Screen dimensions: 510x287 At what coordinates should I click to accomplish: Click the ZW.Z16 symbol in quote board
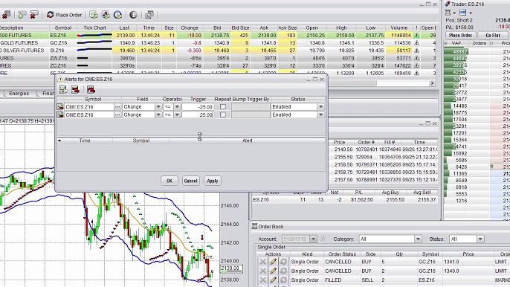59,58
